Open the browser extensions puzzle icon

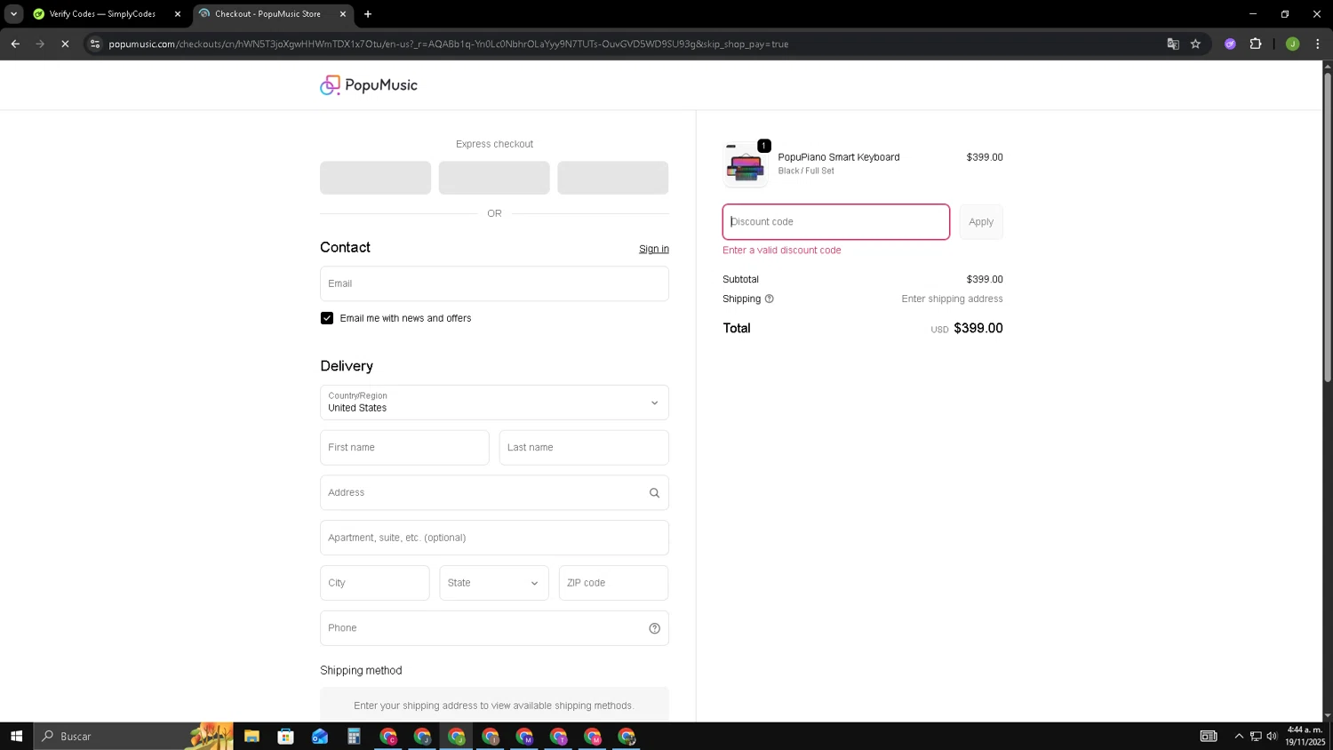(1256, 44)
